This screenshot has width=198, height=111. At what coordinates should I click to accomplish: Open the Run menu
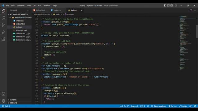click(x=39, y=6)
